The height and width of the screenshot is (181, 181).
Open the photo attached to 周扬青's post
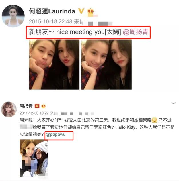coord(34,158)
